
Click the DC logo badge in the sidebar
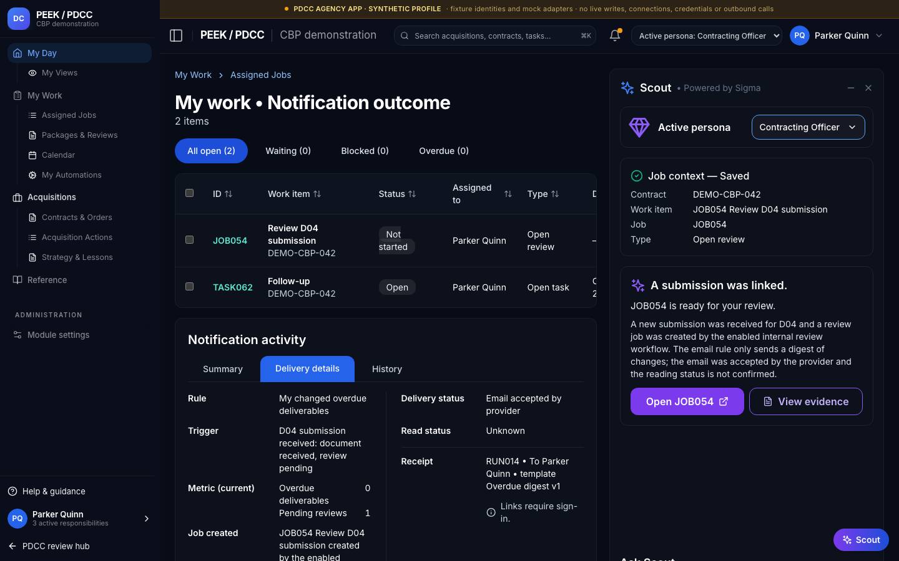click(x=19, y=19)
